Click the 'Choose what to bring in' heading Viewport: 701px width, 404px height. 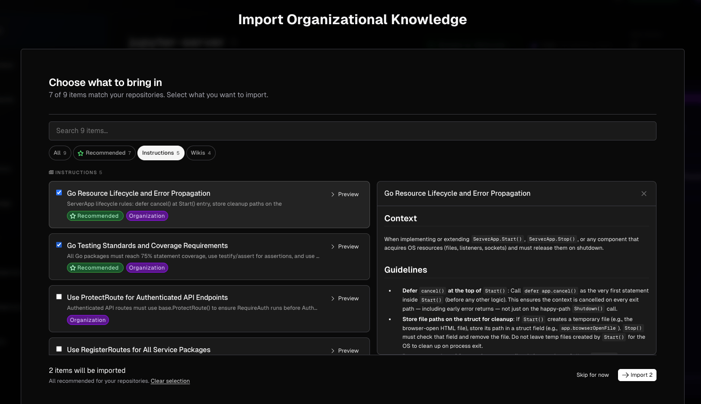pyautogui.click(x=105, y=83)
